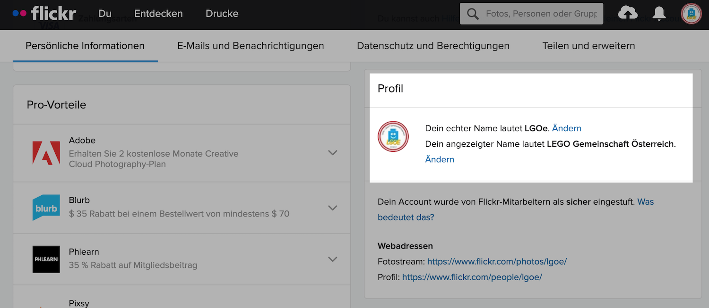Open Datenschutz und Berechtigungen tab

coord(433,46)
